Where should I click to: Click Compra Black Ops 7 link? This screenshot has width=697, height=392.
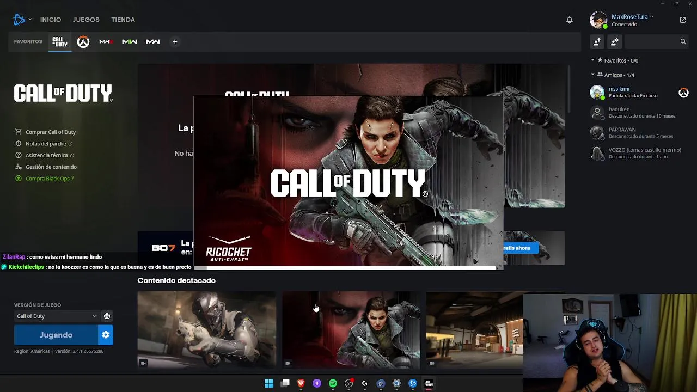point(50,179)
